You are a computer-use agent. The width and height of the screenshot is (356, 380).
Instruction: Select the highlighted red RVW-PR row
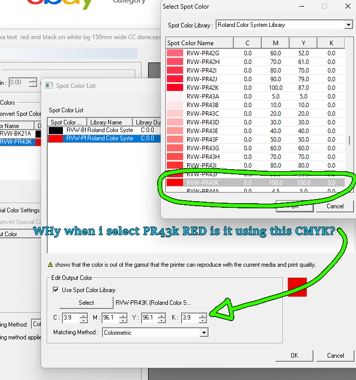pos(104,138)
